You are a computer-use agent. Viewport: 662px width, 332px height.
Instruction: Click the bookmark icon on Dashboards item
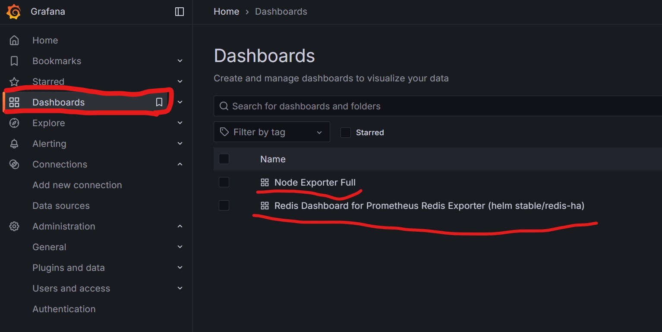coord(159,102)
